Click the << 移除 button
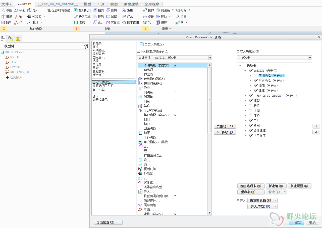This screenshot has width=322, height=228. click(x=225, y=132)
